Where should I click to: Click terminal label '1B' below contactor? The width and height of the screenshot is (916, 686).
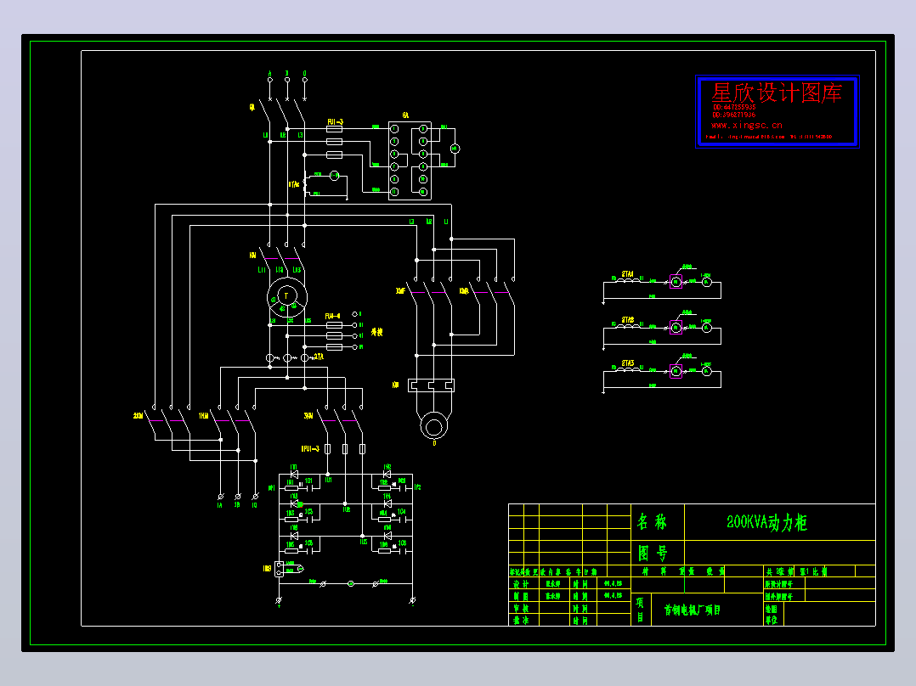pyautogui.click(x=237, y=505)
